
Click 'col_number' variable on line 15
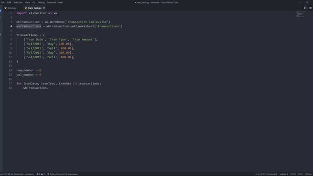[x=25, y=75]
